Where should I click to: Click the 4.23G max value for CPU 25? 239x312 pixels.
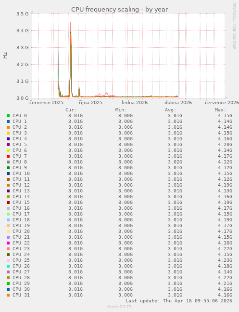225,260
